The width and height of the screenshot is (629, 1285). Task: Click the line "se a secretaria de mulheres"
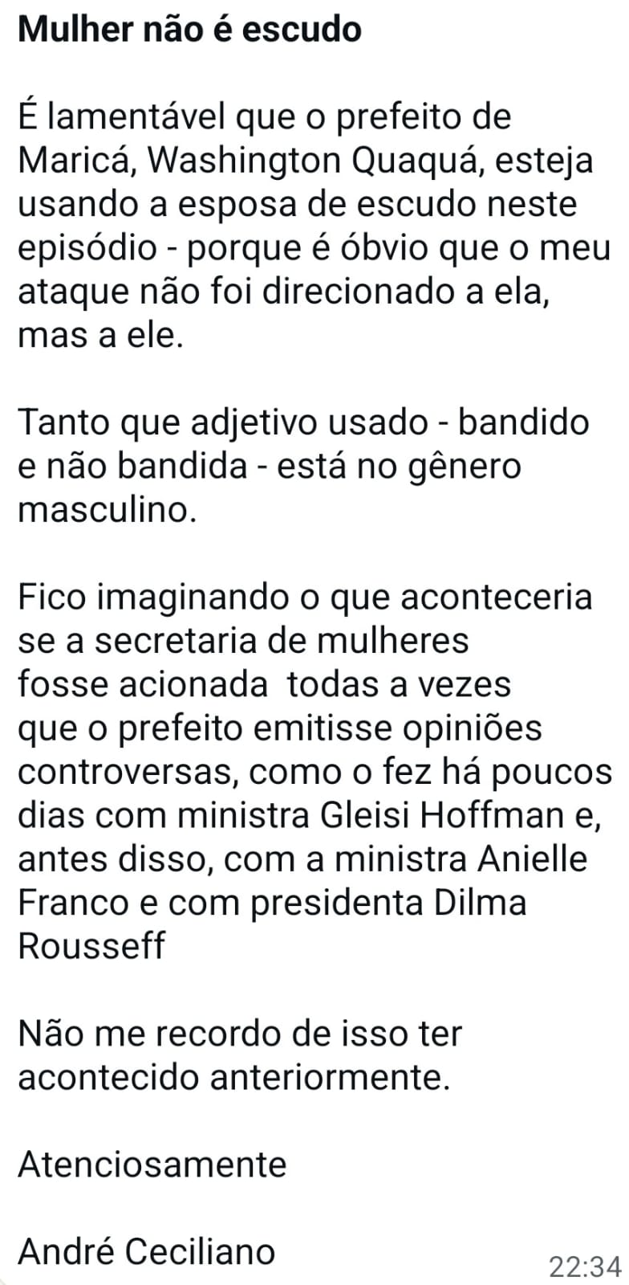coord(243,641)
